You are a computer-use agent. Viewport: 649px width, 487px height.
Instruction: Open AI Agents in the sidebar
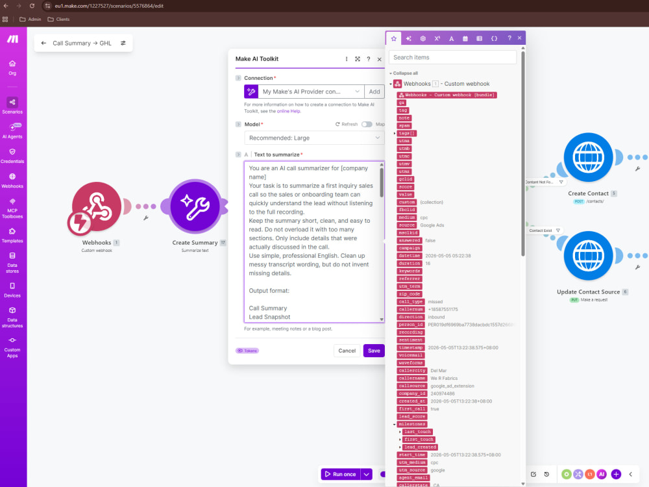(12, 131)
